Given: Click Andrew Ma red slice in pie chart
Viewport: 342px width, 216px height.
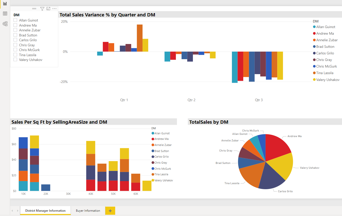Looking at the screenshot, I should point(277,145).
